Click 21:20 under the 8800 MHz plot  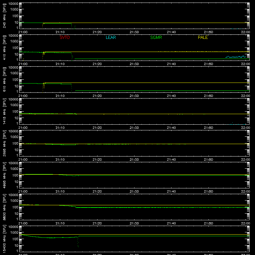pos(97,223)
